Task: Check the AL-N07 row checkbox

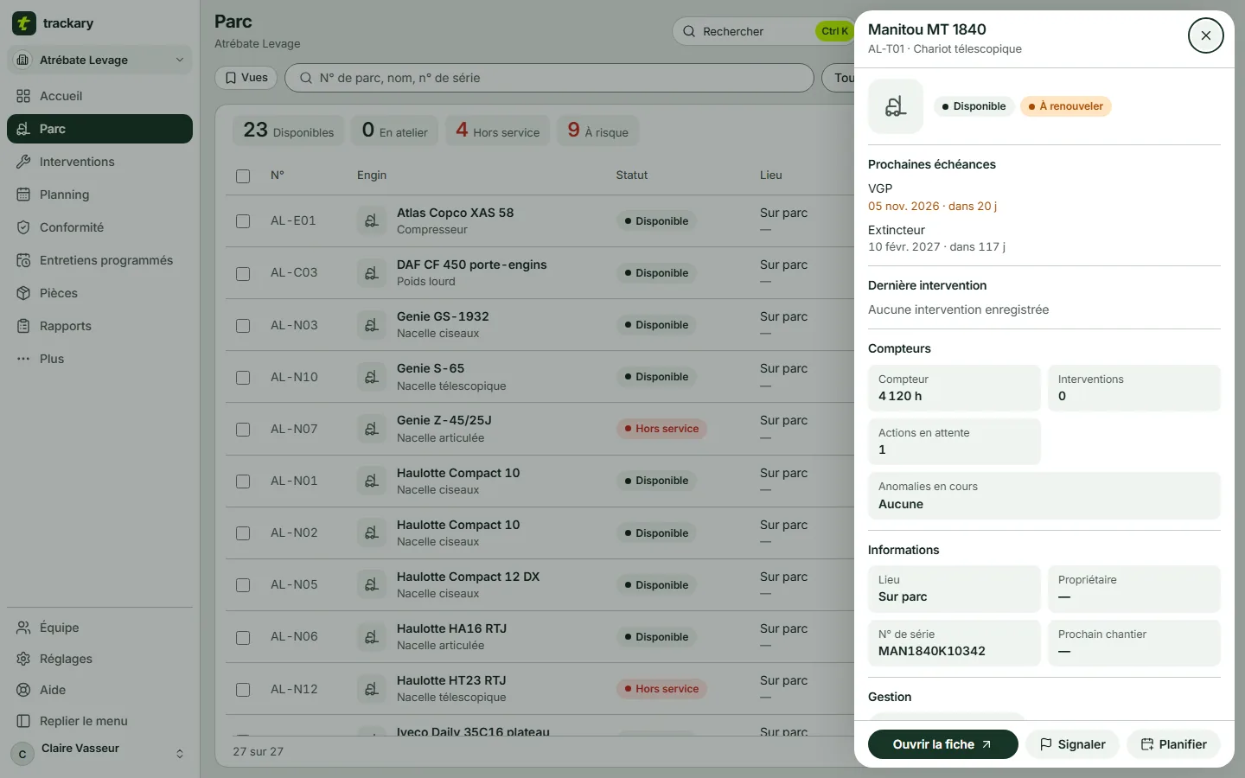Action: point(243,429)
